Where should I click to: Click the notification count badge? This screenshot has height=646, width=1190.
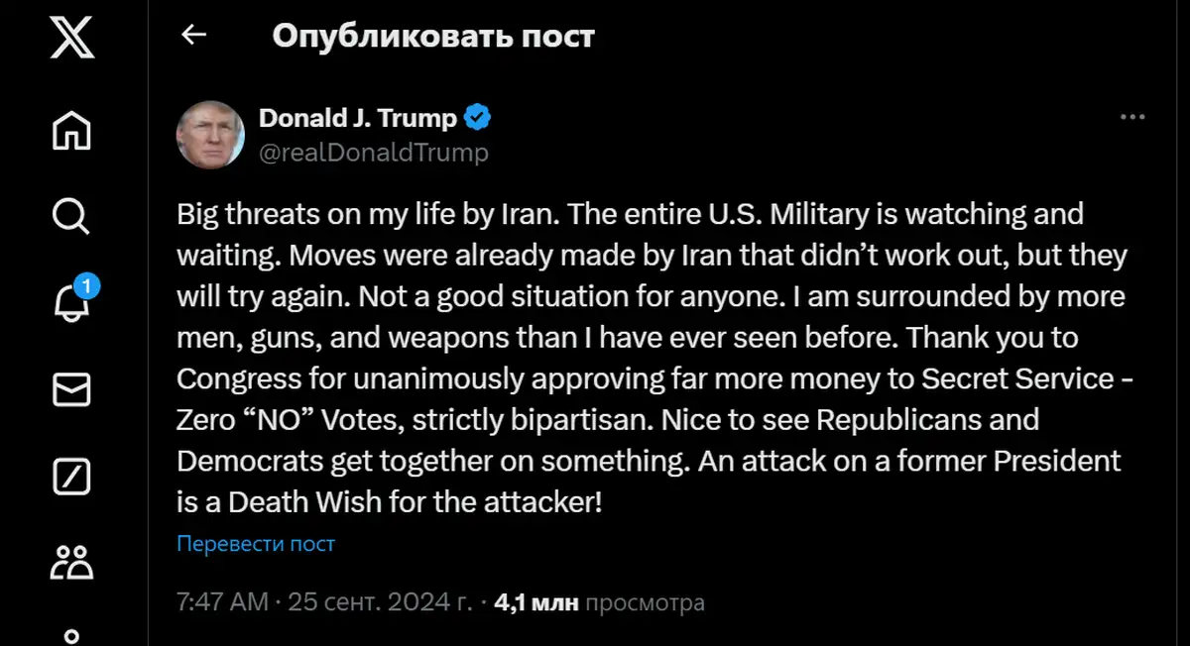click(86, 288)
